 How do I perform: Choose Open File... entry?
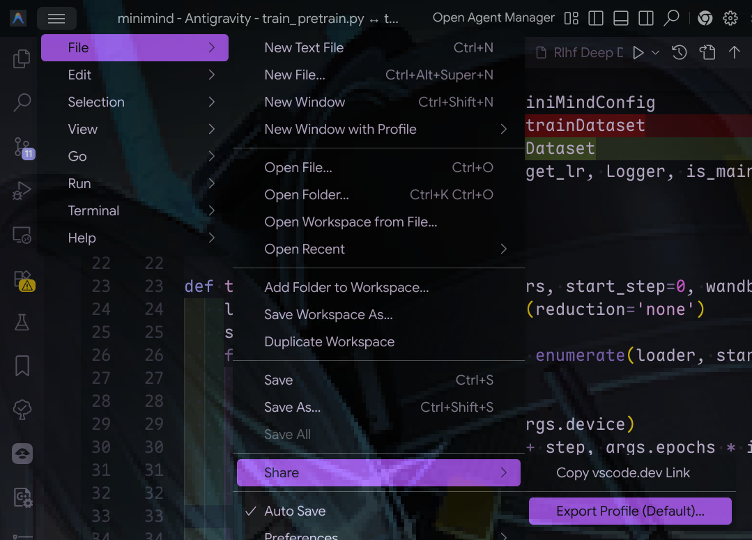[x=378, y=167]
